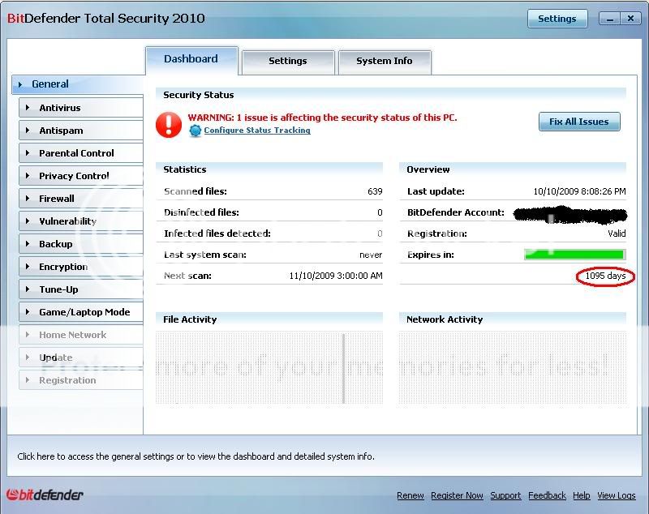Open the Registration module in sidebar

tap(81, 380)
